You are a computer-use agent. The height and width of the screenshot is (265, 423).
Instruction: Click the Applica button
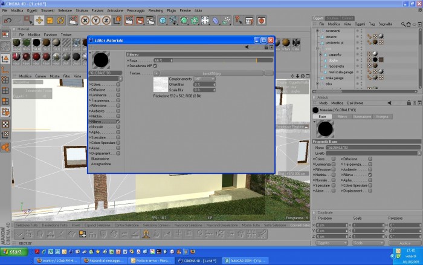[405, 243]
